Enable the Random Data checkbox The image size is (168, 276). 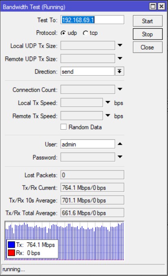(x=64, y=127)
